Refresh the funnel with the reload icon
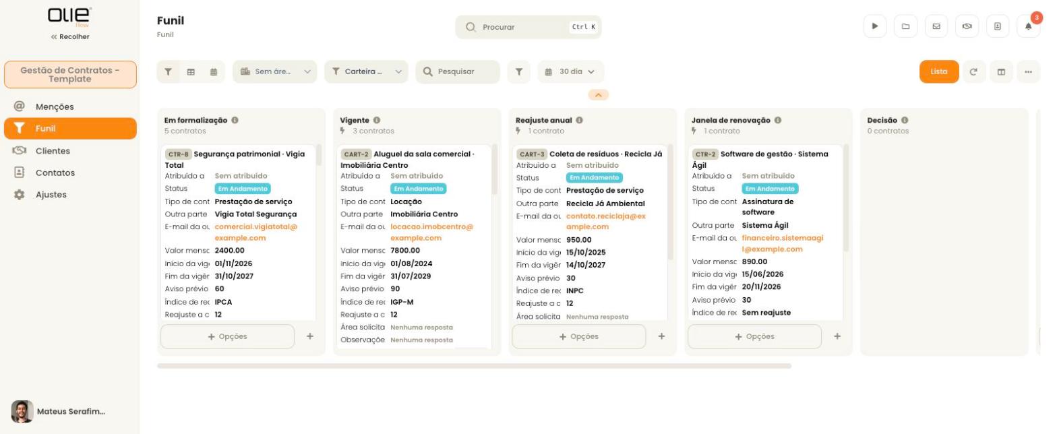This screenshot has height=434, width=1057. (973, 71)
